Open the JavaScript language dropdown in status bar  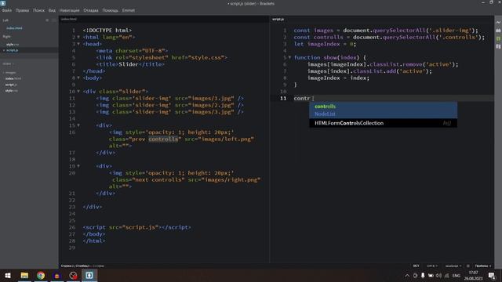(453, 266)
